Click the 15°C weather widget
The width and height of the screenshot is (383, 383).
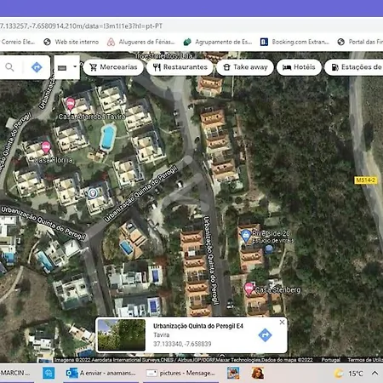tap(348, 374)
